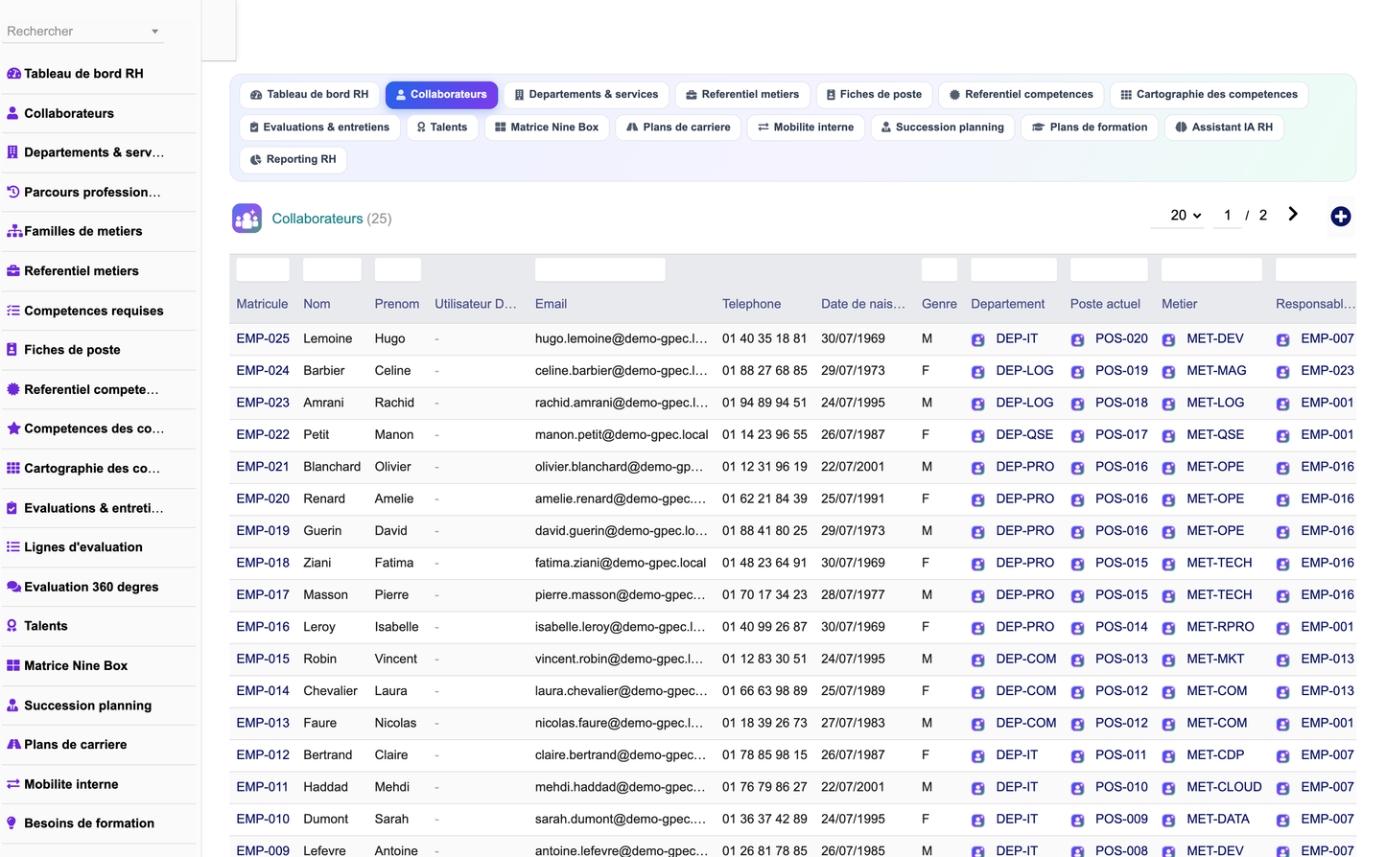1386x857 pixels.
Task: Click department icon beside DEP-QSE
Action: click(x=978, y=436)
